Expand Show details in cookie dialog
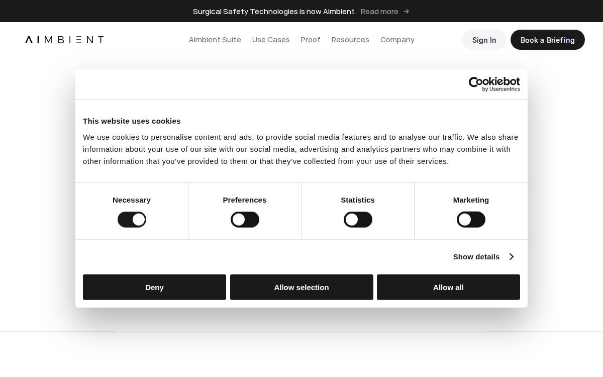Screen dimensions: 603x377 tap(483, 257)
